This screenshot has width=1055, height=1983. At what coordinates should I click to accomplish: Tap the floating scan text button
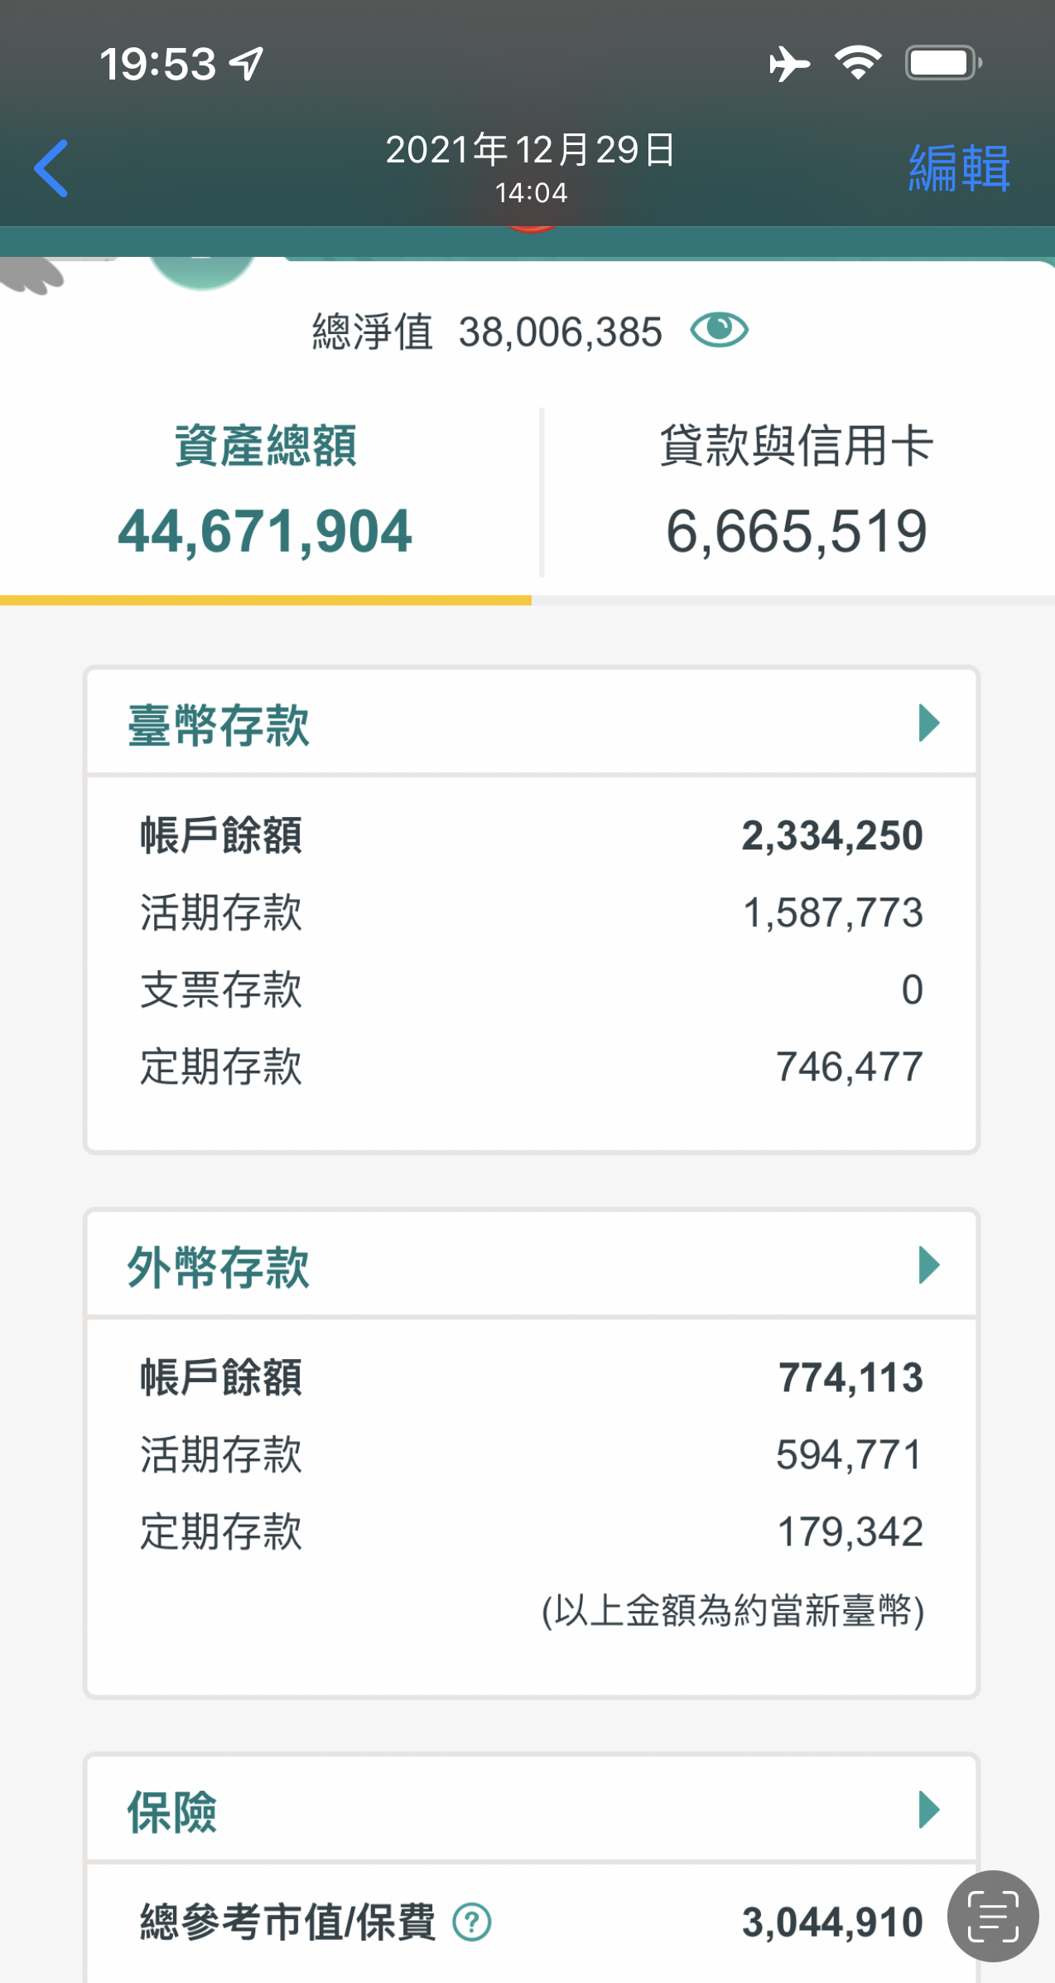pyautogui.click(x=992, y=1916)
